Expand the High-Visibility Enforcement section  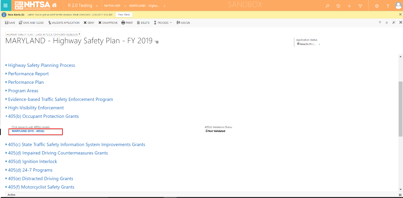tap(35, 108)
